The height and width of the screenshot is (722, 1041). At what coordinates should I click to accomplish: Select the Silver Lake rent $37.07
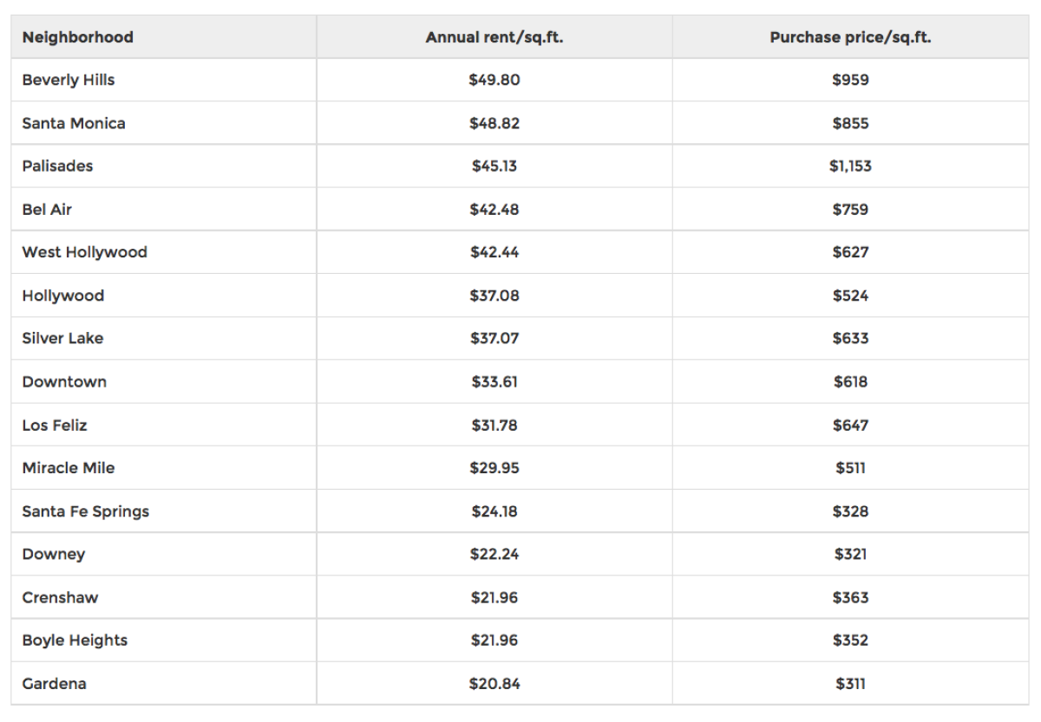pyautogui.click(x=494, y=339)
